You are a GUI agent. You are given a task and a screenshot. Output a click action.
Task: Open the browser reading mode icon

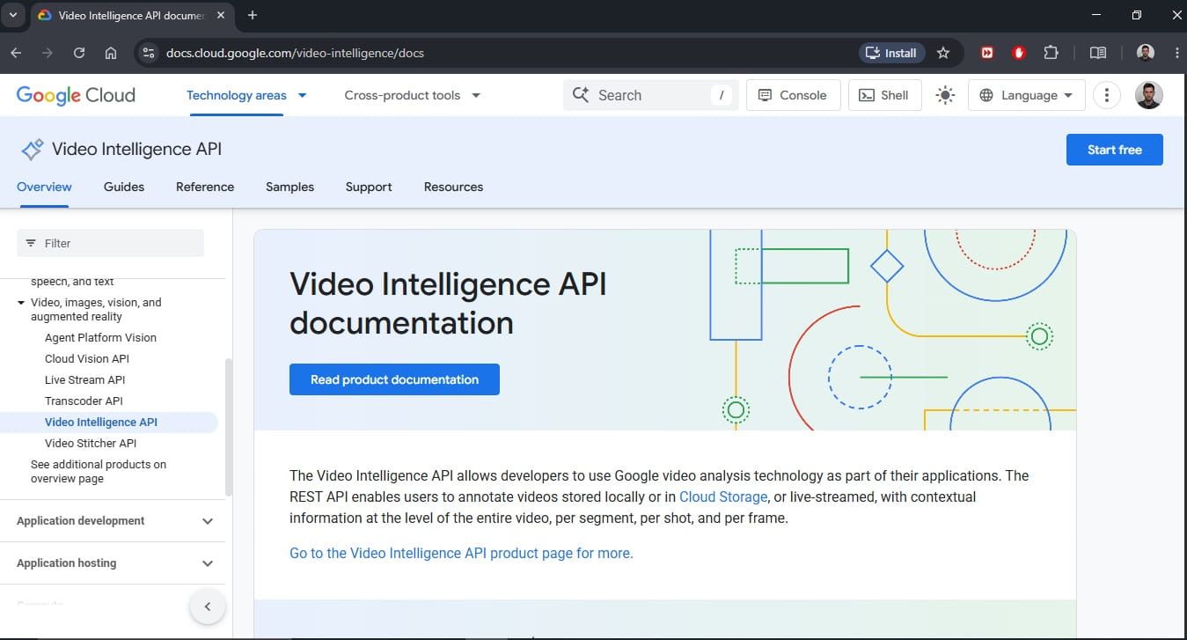1097,53
